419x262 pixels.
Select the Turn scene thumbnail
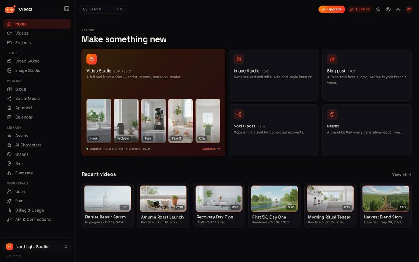click(153, 121)
